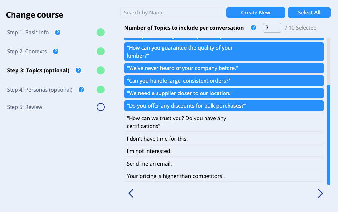Image resolution: width=338 pixels, height=212 pixels.
Task: Click help icon beside Step 4: Personas
Action: coord(81,90)
